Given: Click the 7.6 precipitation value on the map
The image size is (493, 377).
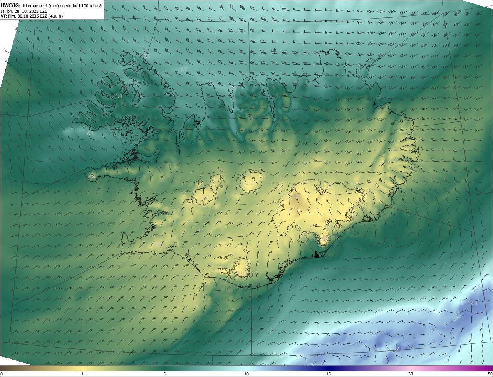Looking at the screenshot, I should click(147, 56).
